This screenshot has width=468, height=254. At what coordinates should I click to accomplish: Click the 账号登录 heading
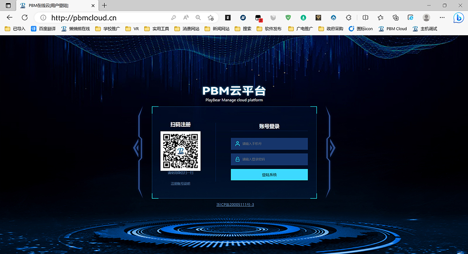tap(269, 126)
